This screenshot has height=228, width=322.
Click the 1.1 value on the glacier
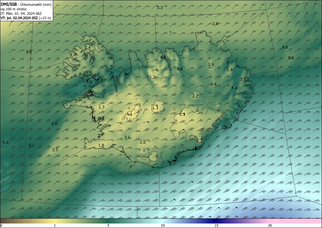(x=129, y=114)
